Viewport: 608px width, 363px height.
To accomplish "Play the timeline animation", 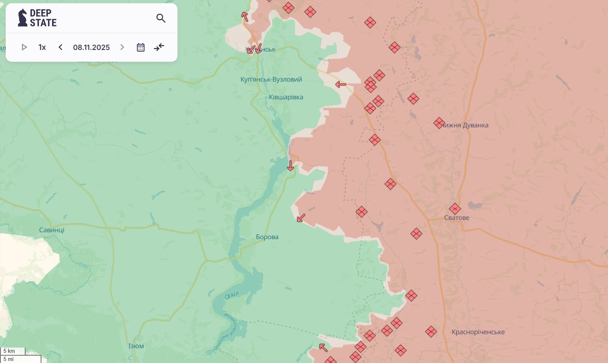I will (24, 48).
